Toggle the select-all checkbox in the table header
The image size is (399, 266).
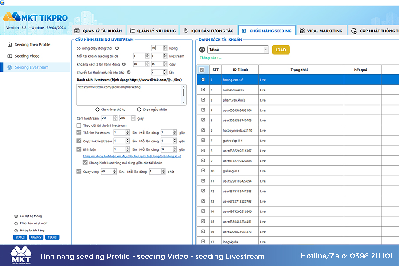pos(202,70)
